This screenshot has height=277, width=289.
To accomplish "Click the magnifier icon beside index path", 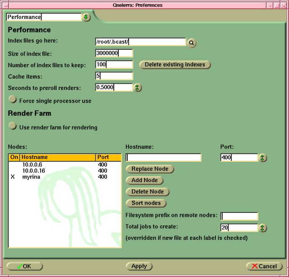I will click(x=192, y=43).
